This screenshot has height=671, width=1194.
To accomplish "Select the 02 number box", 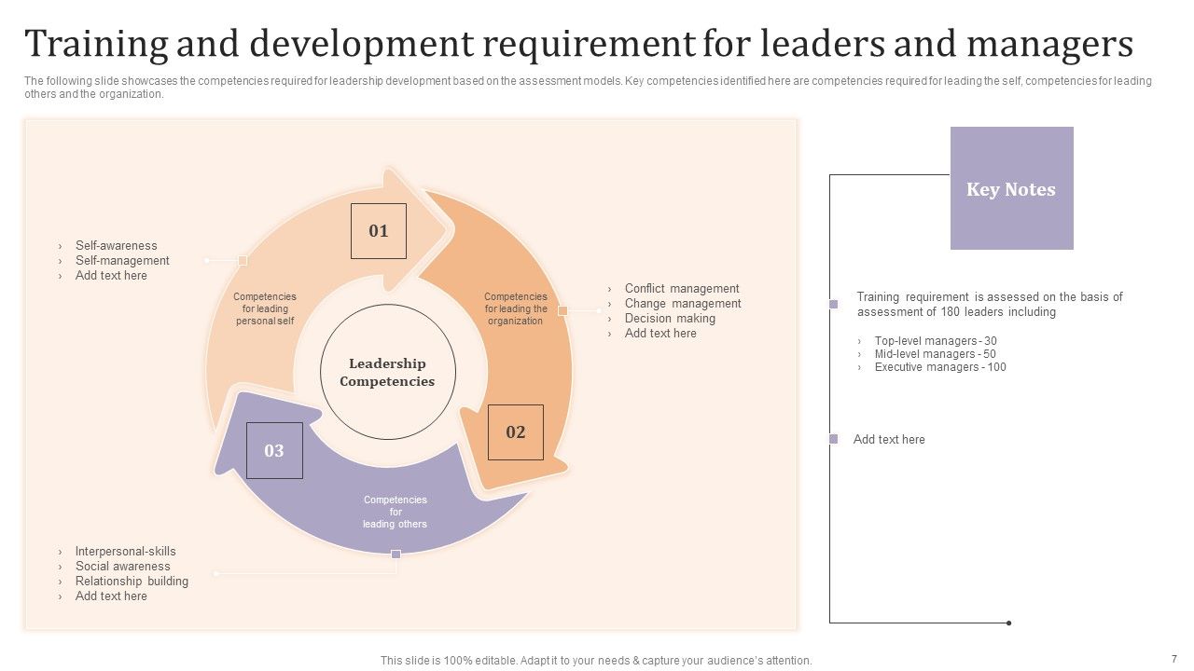I will [515, 431].
